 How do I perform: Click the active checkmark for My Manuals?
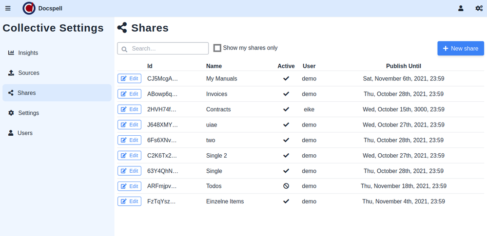pos(286,78)
